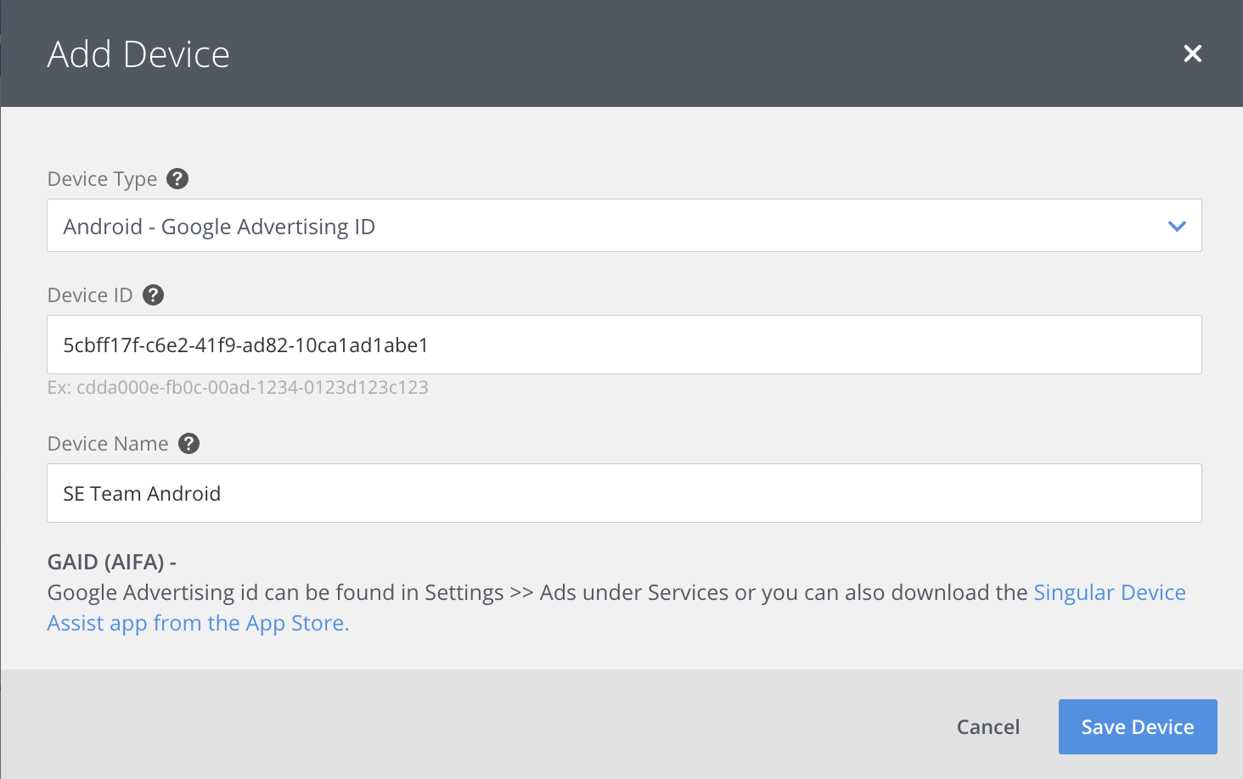Open the Singular Device link
Screen dimensions: 1243x779
[1109, 592]
